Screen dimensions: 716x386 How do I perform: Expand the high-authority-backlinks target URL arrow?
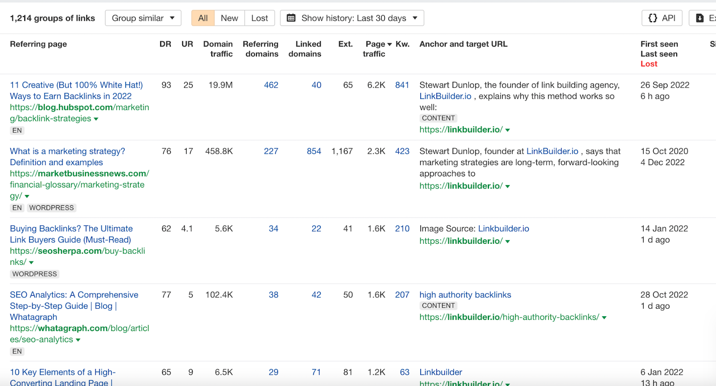(x=604, y=318)
